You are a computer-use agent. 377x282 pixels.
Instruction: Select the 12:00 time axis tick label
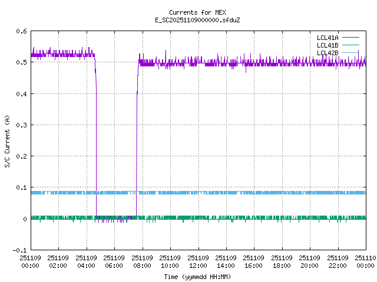198,261
